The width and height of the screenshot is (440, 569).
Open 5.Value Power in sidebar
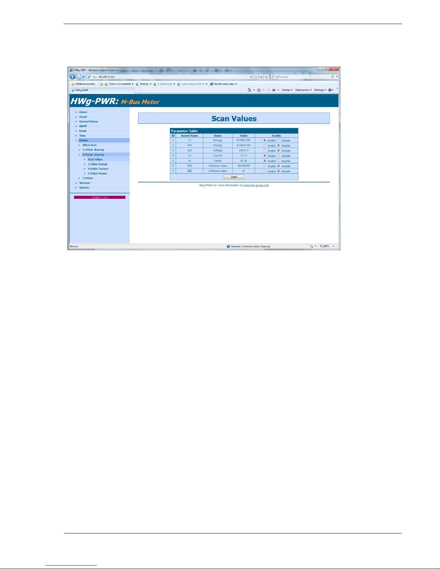(97, 173)
